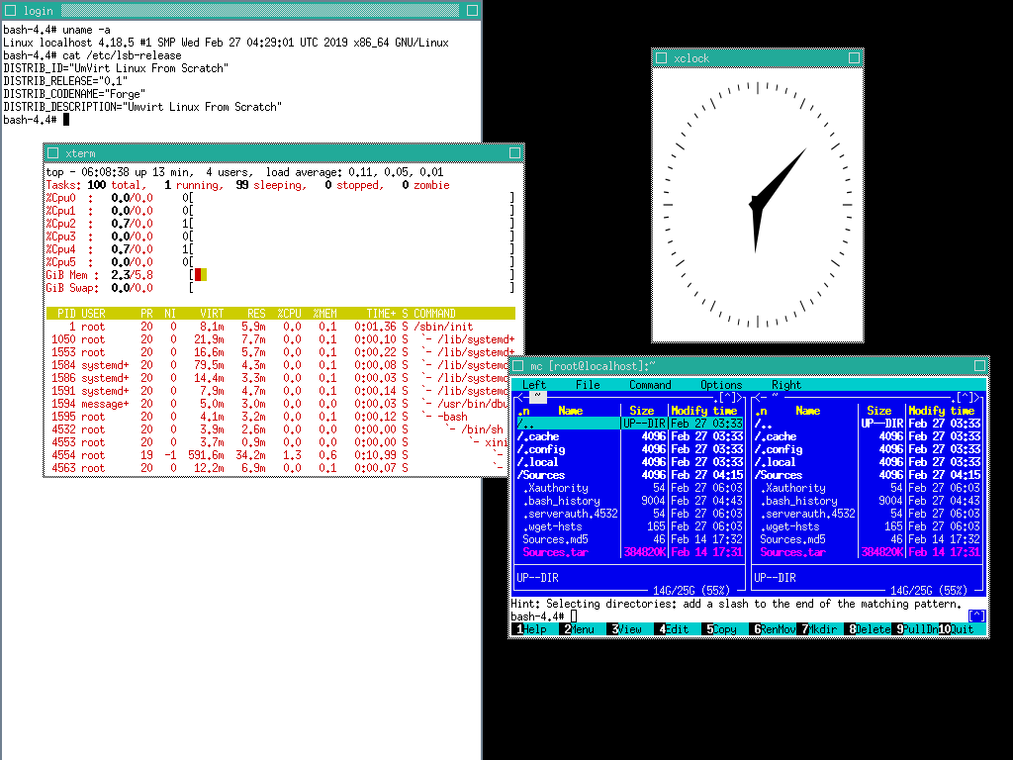This screenshot has height=760, width=1013.
Task: Select Sources.tar in the right panel
Action: pyautogui.click(x=793, y=552)
